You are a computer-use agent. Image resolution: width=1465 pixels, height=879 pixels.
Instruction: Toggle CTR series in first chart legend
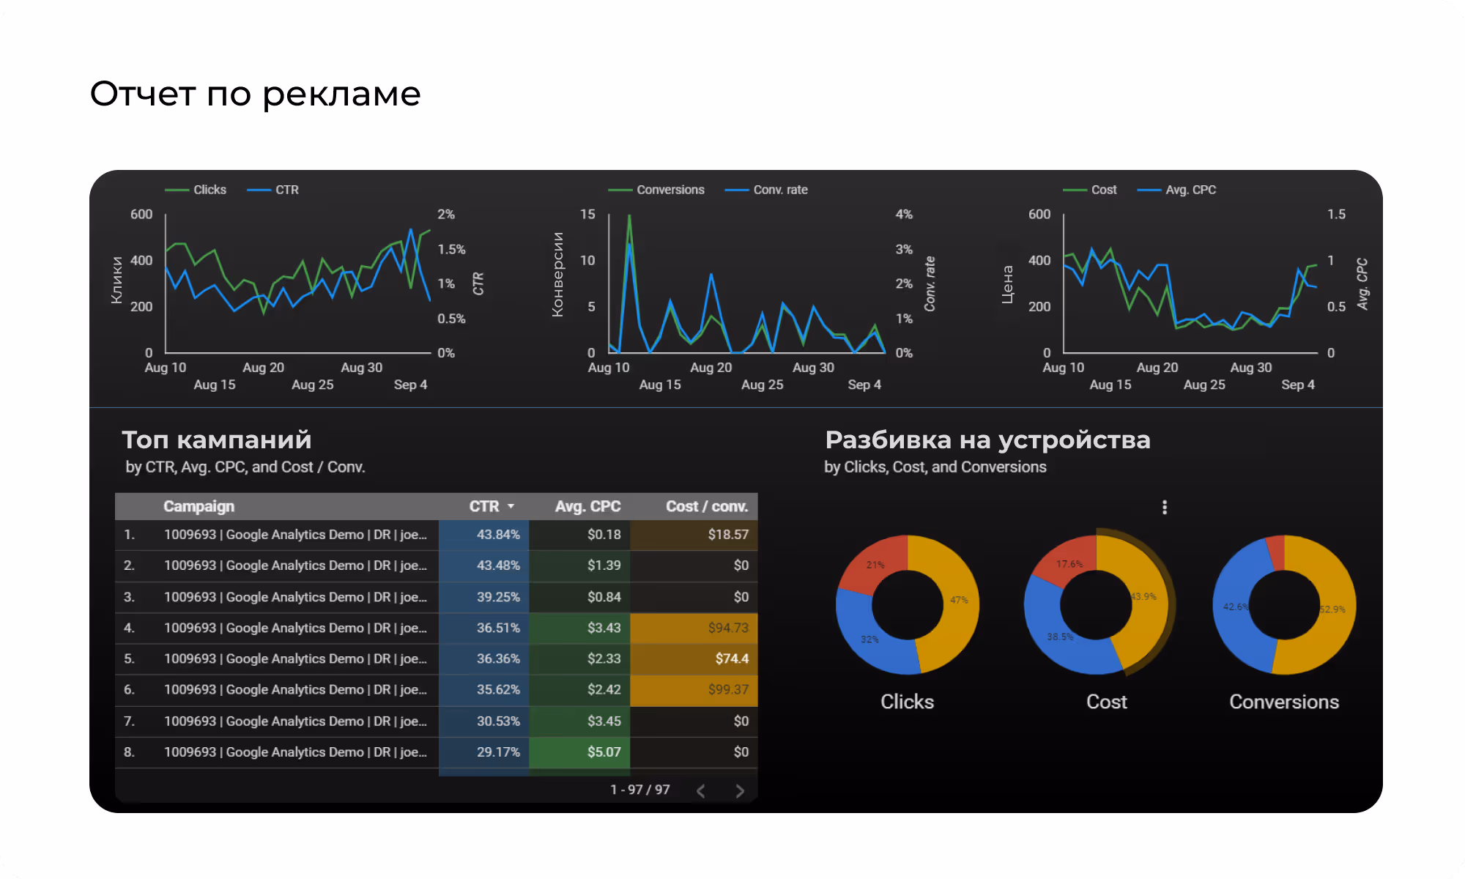pyautogui.click(x=286, y=190)
